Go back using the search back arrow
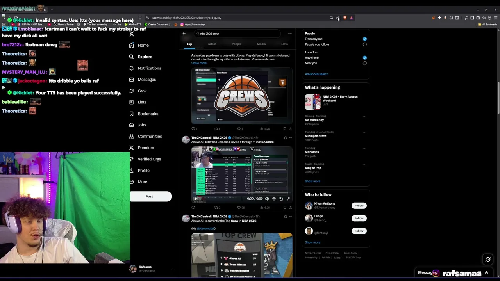Viewport: 500px width, 281px height. click(184, 34)
